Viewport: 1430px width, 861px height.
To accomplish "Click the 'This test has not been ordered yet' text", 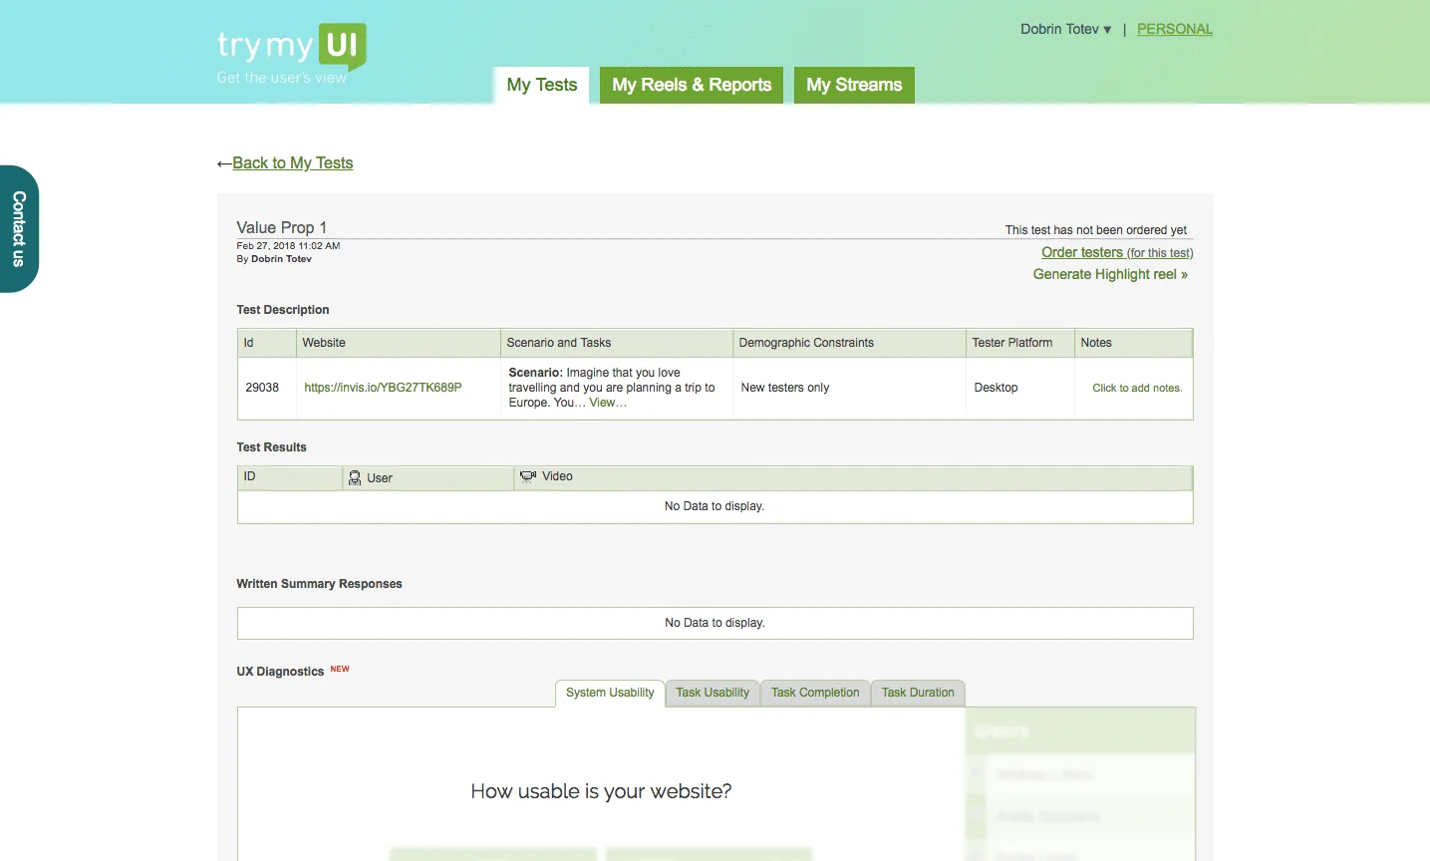I will (1096, 230).
